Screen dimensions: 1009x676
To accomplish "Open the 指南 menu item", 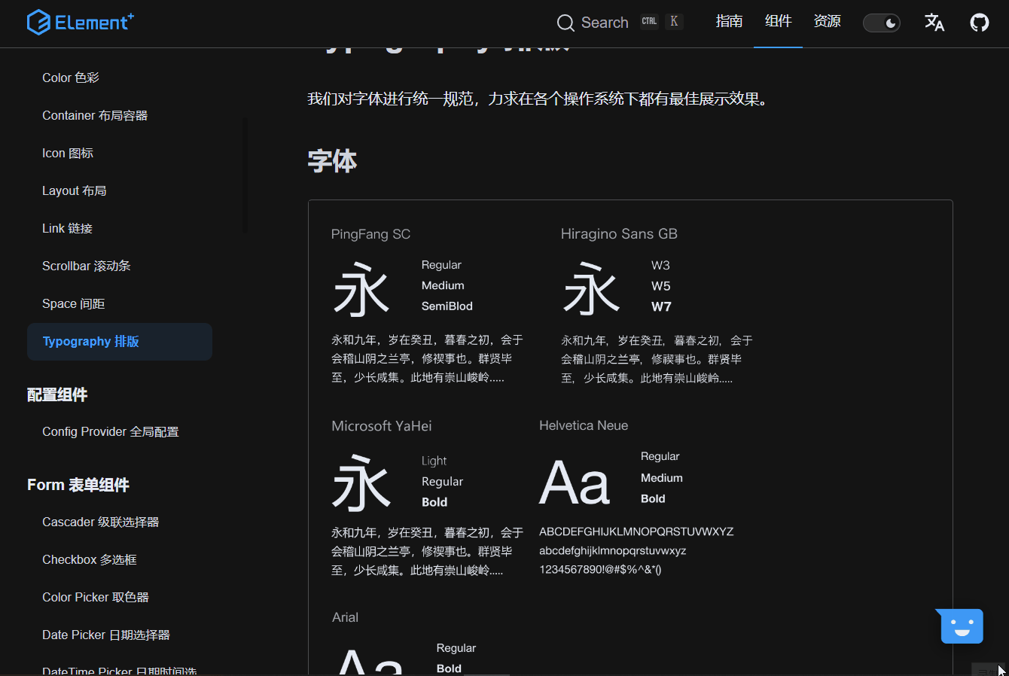I will coord(729,22).
